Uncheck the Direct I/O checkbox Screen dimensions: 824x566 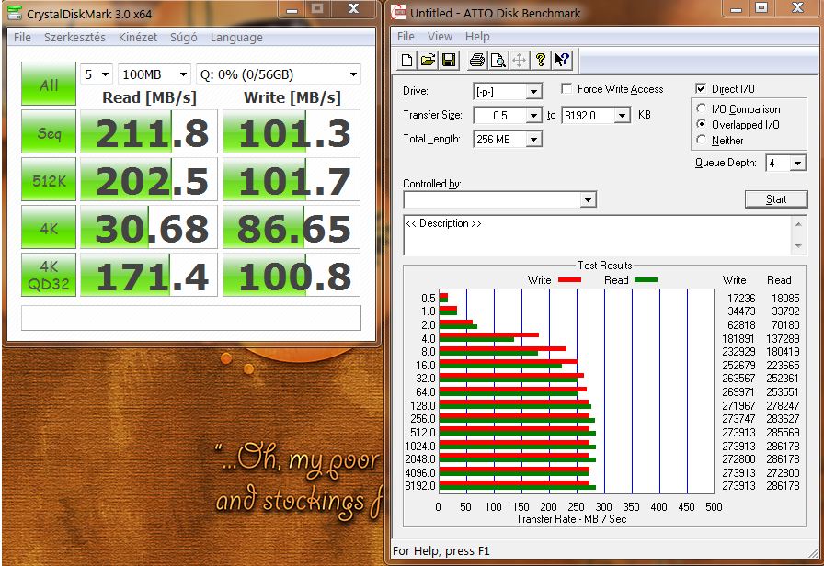click(701, 88)
